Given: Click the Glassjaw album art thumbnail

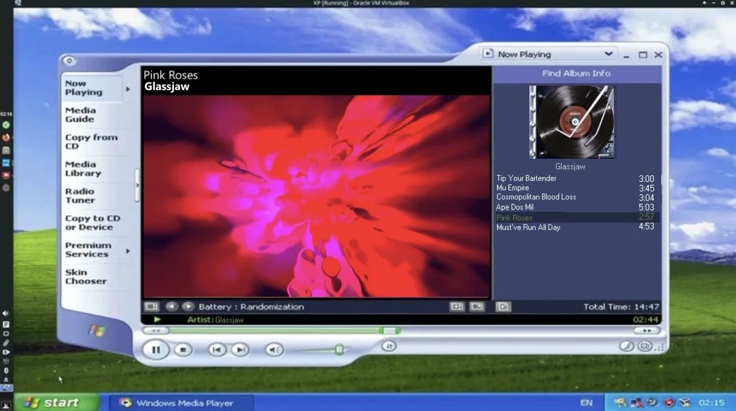Looking at the screenshot, I should click(572, 122).
